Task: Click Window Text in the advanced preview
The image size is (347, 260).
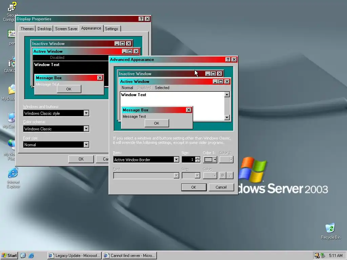Action: pyautogui.click(x=134, y=95)
